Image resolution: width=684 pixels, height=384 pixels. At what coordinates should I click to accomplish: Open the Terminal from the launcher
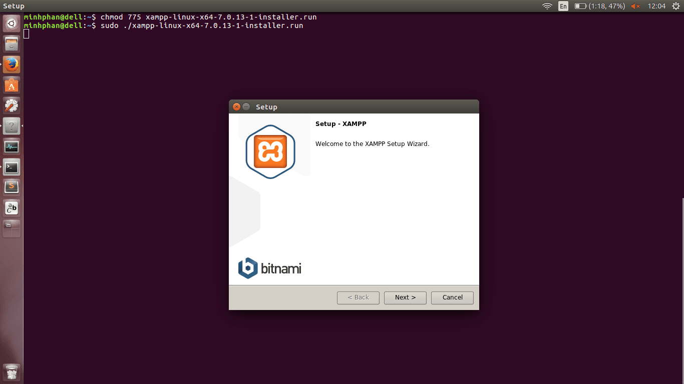pyautogui.click(x=11, y=167)
